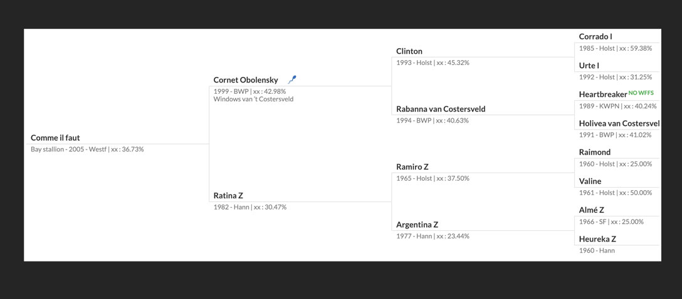The width and height of the screenshot is (682, 299).
Task: Open Cornet Obolensky's pedigree link
Action: point(246,80)
